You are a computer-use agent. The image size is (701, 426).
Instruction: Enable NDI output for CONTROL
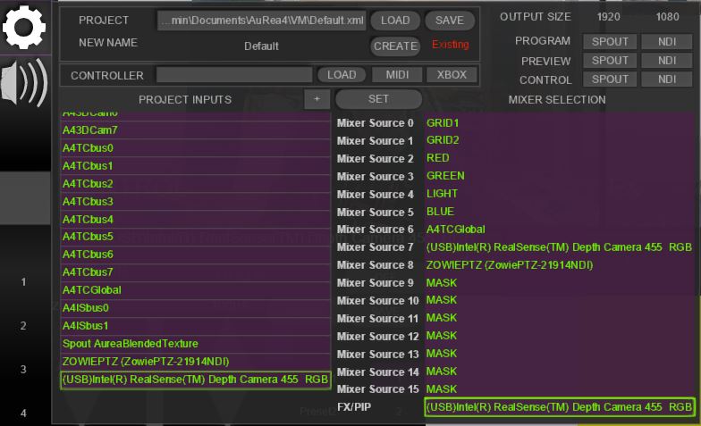[x=667, y=79]
